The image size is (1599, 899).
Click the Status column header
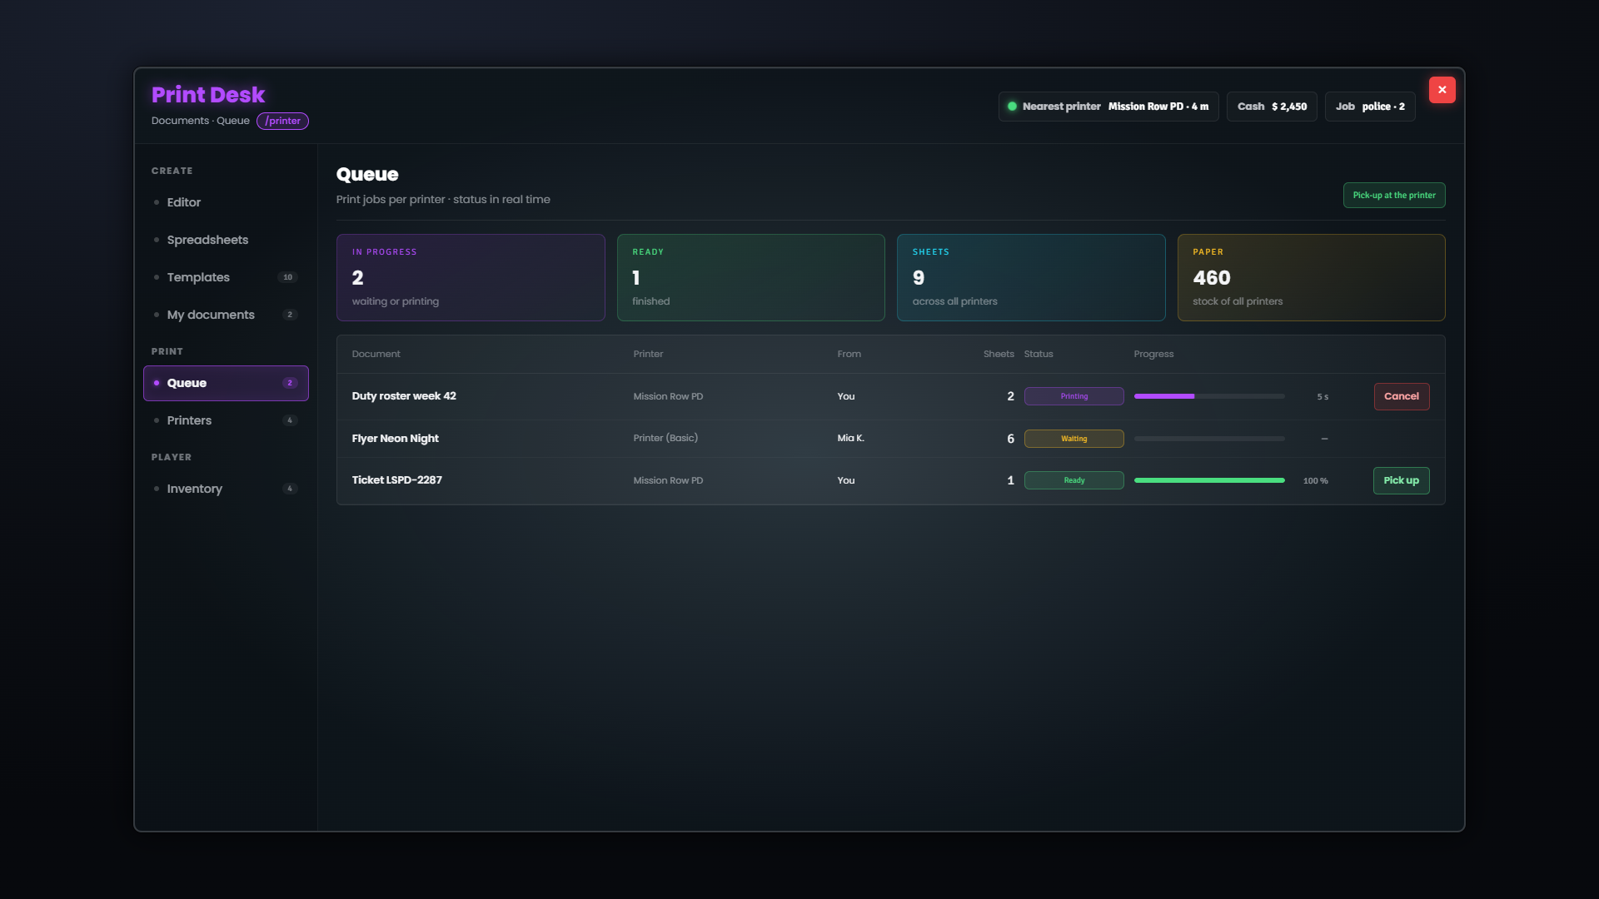(x=1039, y=354)
